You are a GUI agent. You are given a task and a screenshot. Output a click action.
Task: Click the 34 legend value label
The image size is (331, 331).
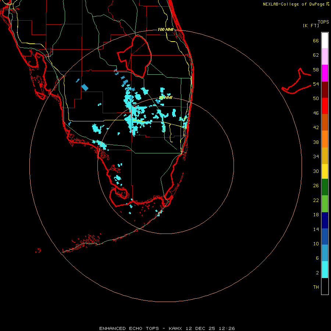pos(316,157)
